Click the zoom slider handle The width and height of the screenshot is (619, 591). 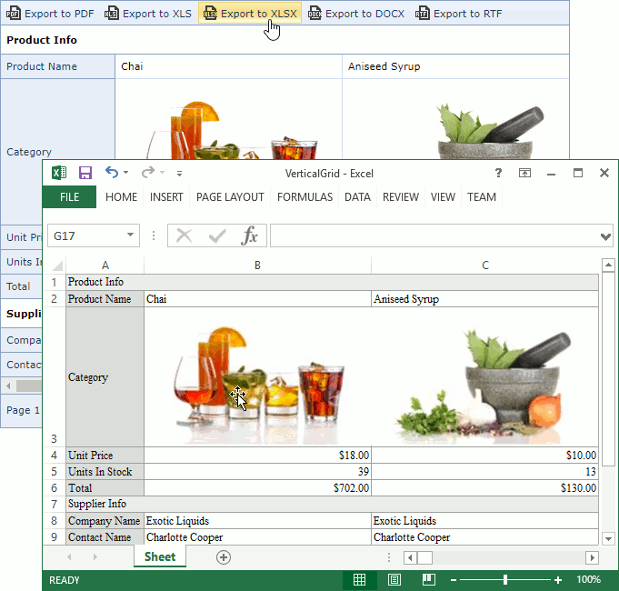[x=505, y=579]
